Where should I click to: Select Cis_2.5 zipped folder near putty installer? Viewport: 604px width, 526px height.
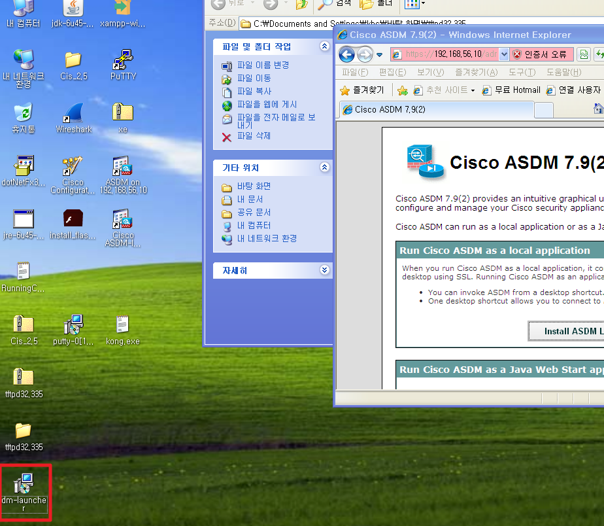click(x=24, y=330)
